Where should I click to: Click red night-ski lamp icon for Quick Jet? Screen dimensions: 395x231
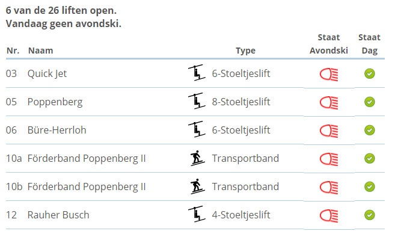pos(329,75)
